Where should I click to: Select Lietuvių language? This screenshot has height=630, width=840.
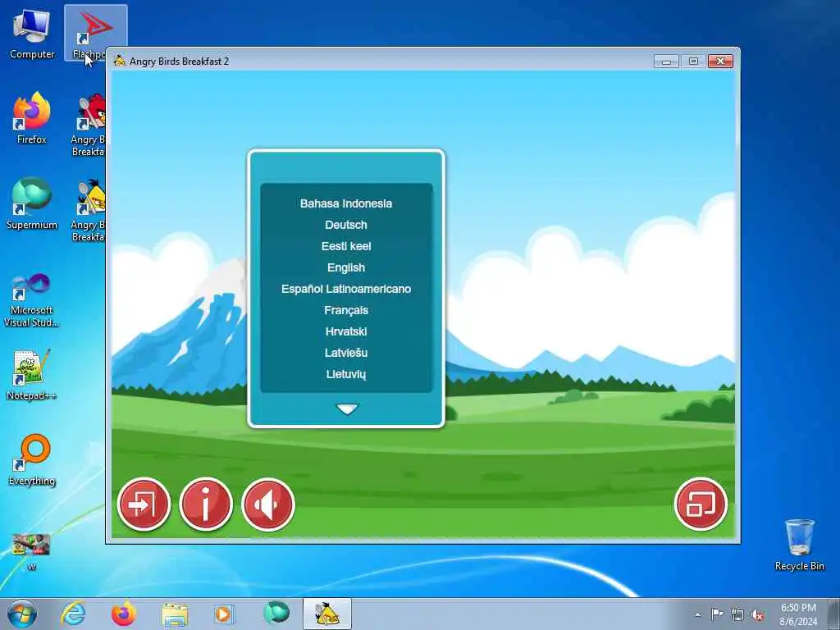click(x=346, y=374)
